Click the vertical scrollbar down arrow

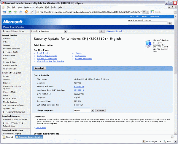(176, 133)
